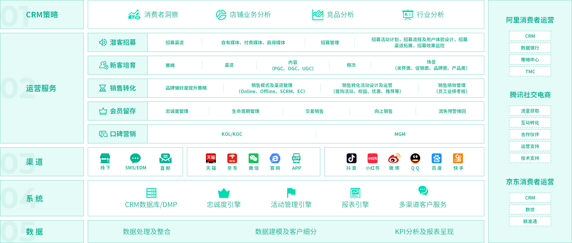Viewport: 572px width, 243px height.
Task: Select the 运营服务 section label
Action: 41,88
